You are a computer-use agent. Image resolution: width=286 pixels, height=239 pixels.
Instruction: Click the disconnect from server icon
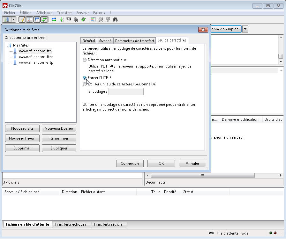(x=76, y=19)
